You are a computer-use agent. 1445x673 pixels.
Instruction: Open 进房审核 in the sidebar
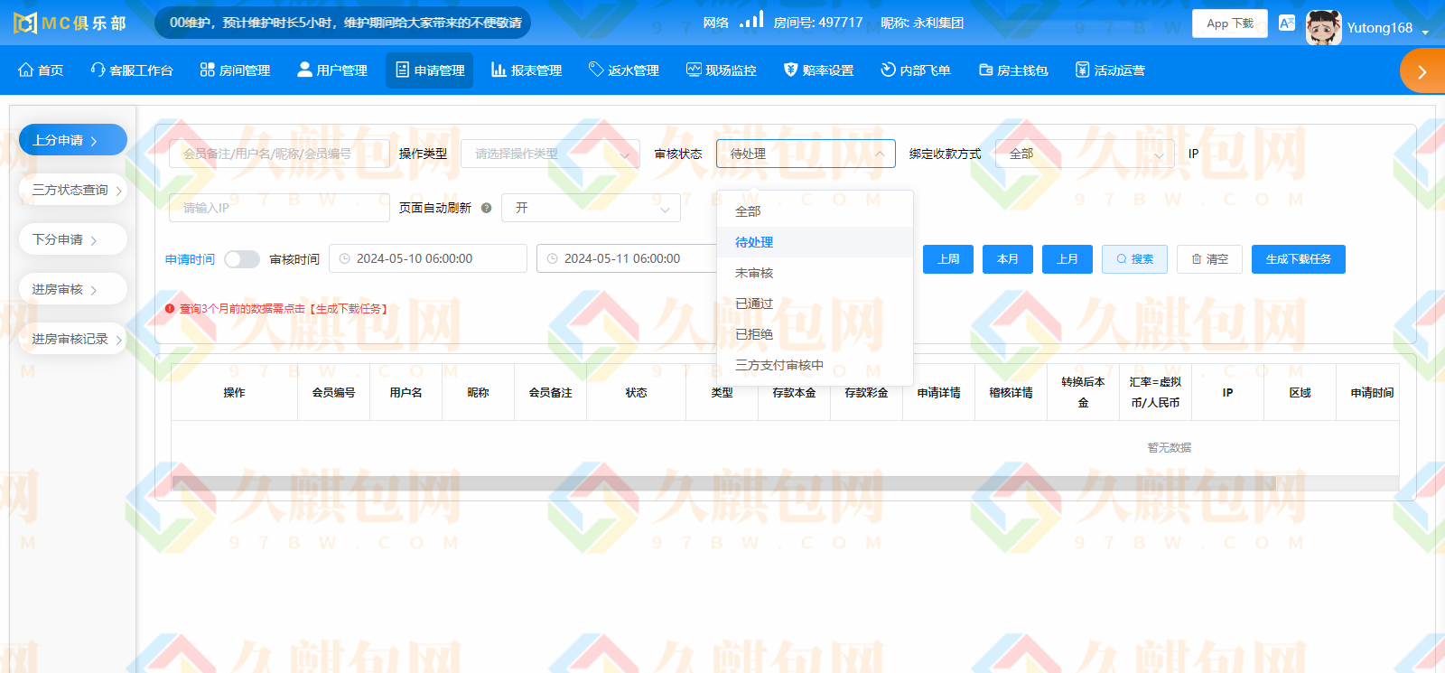coord(73,289)
